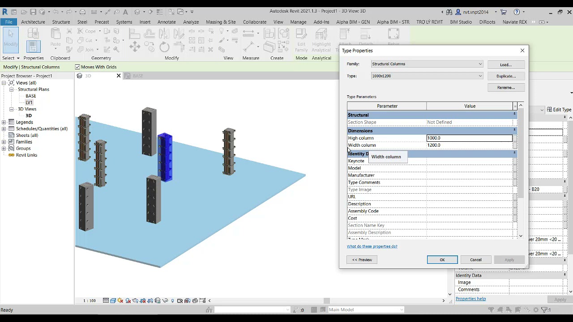
Task: Expand the Groups tree node
Action: 4,148
